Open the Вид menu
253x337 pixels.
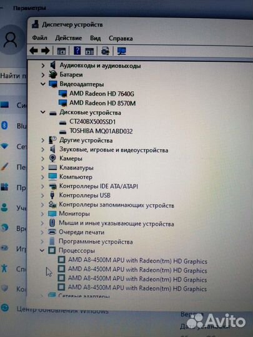tap(96, 38)
